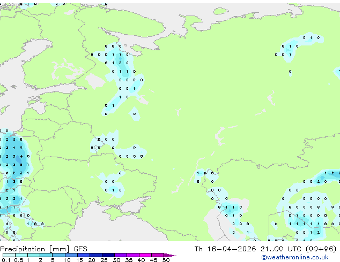
Task: Click the forecast date 'Th 16-04-2026 21..00 UTC' text
Action: [249, 249]
